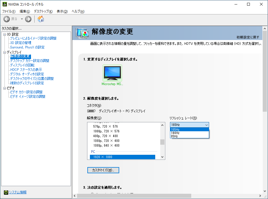Viewport: 268px width, 199px height.
Task: Select resolution 1080p、640 × 480
Action: (x=106, y=146)
